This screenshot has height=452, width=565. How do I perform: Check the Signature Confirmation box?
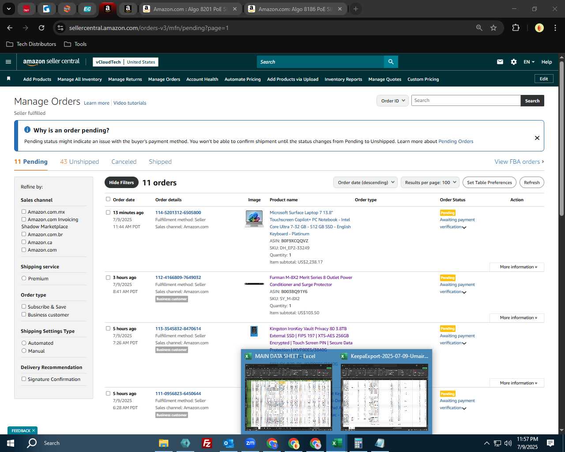click(24, 379)
